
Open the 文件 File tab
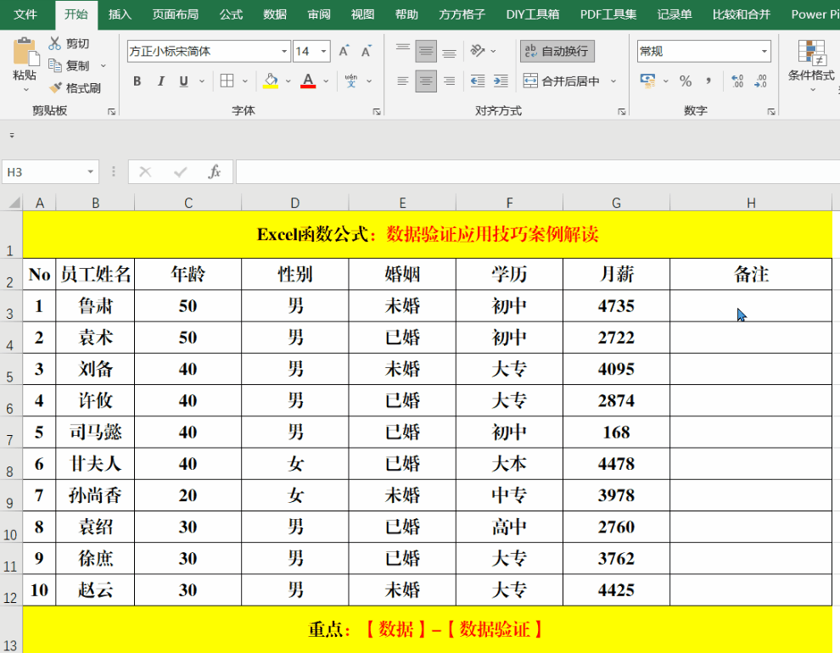click(x=25, y=14)
